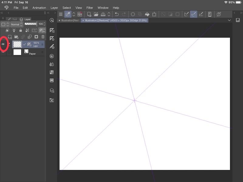Open the Tool Property palette icon on the left strip
This screenshot has height=182, width=243.
pyautogui.click(x=52, y=30)
